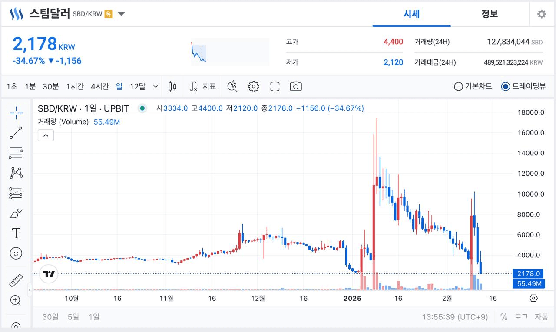Open timezone menu showing UTC+9
556x332 pixels.
coord(455,317)
